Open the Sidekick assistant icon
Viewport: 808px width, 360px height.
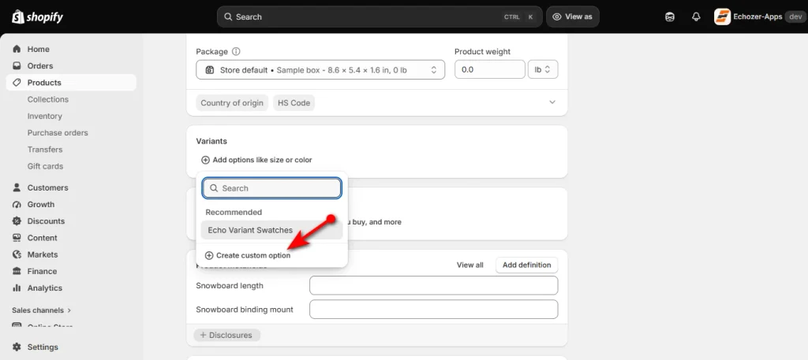tap(669, 17)
